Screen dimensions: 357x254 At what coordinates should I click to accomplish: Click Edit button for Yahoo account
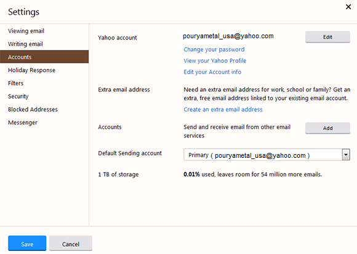(327, 37)
